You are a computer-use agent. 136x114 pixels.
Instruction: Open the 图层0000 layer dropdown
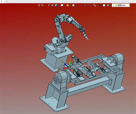coord(128,5)
